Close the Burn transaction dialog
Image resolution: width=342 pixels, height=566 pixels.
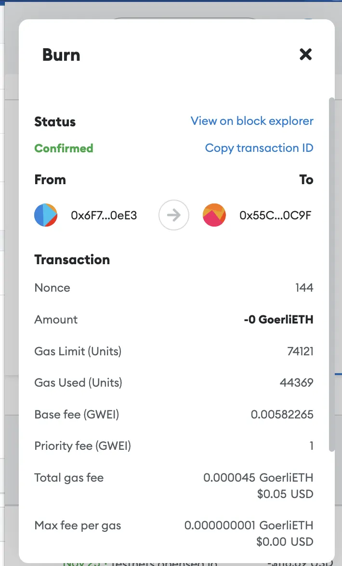(306, 54)
